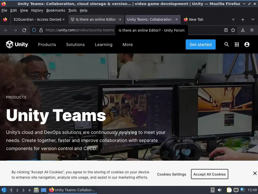Click Accept All Cookies
This screenshot has width=258, height=194.
coord(209,174)
